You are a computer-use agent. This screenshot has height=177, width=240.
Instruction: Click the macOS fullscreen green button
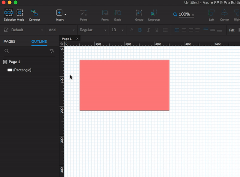[16, 2]
